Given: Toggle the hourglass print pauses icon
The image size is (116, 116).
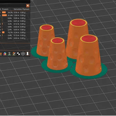Looking at the screenshot, I should [x=9, y=54].
